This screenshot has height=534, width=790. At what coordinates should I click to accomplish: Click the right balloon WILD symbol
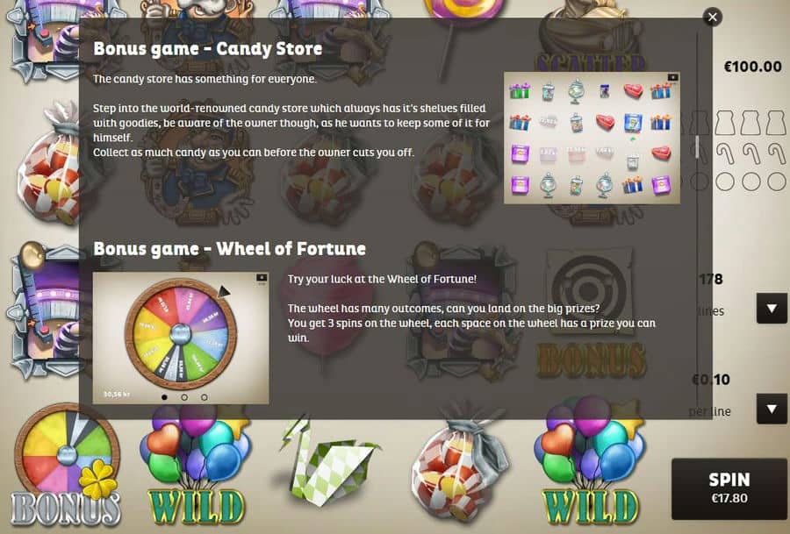(591, 466)
